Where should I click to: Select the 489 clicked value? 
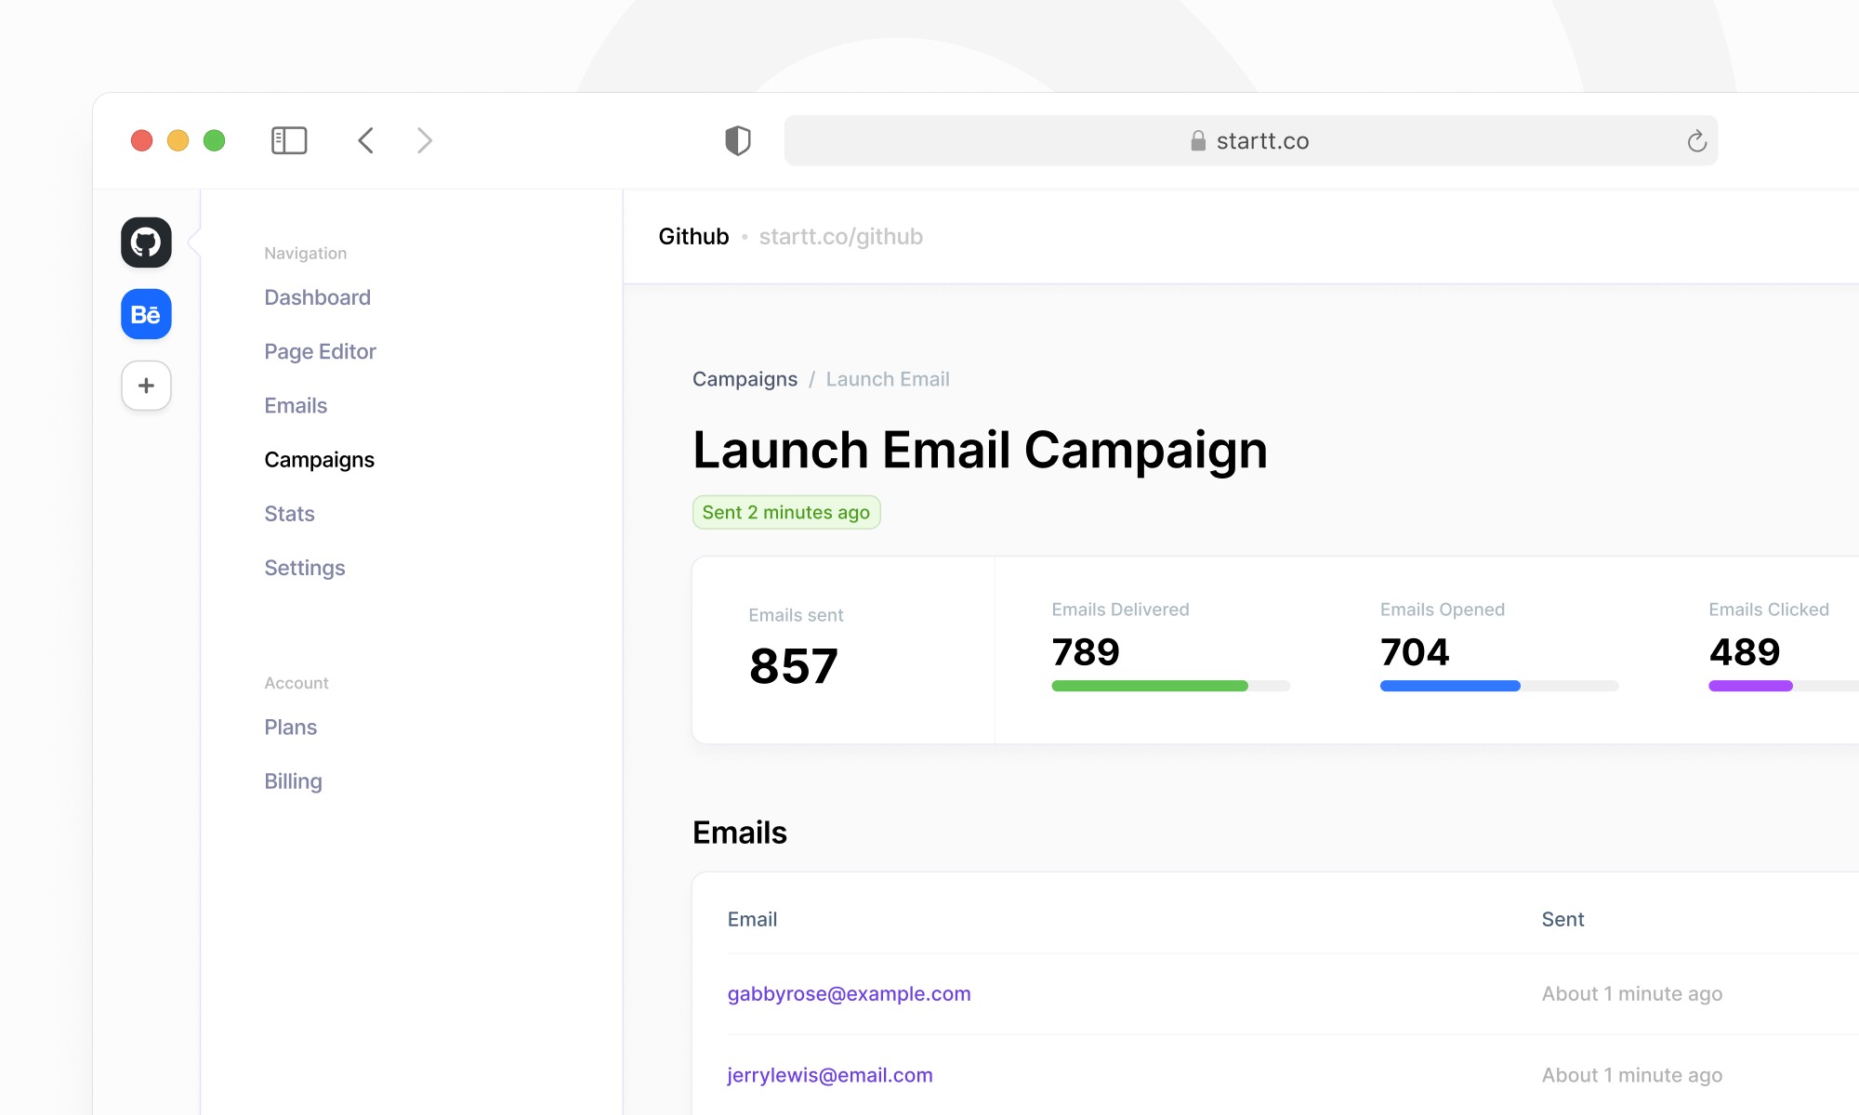coord(1745,652)
